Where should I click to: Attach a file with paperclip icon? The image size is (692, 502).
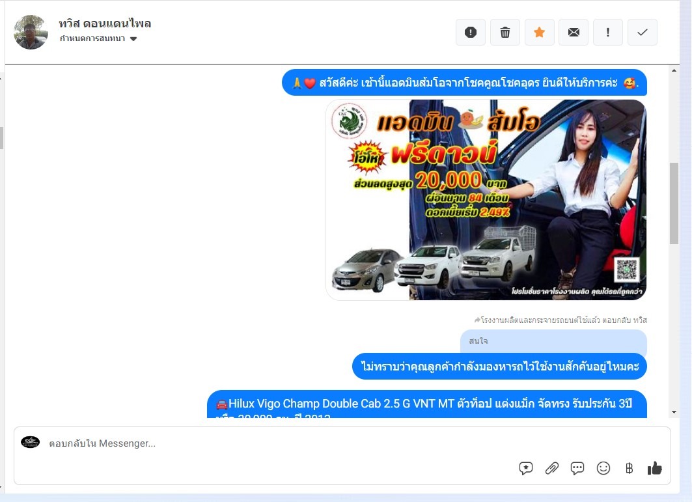[551, 468]
